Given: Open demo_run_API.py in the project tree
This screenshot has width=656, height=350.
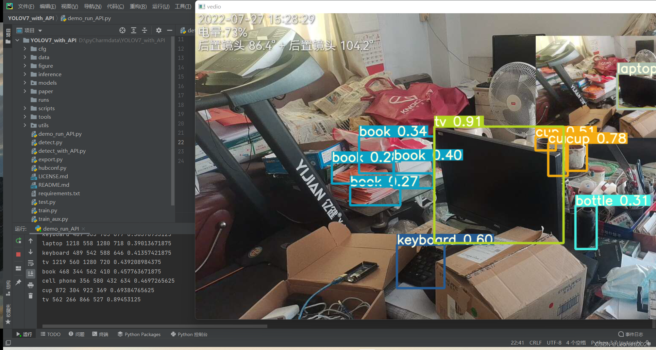Looking at the screenshot, I should pyautogui.click(x=60, y=134).
